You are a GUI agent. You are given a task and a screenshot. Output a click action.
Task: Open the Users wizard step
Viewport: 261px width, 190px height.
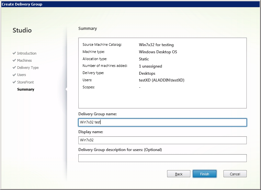pyautogui.click(x=21, y=75)
